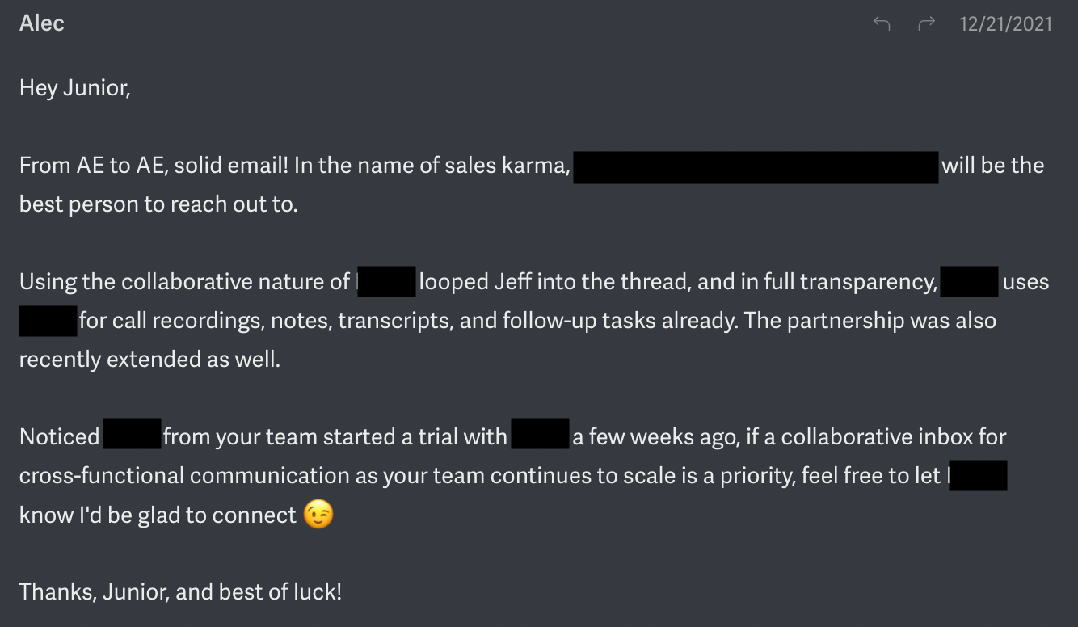1078x627 pixels.
Task: Click the "recently extended as well." line
Action: pos(149,360)
